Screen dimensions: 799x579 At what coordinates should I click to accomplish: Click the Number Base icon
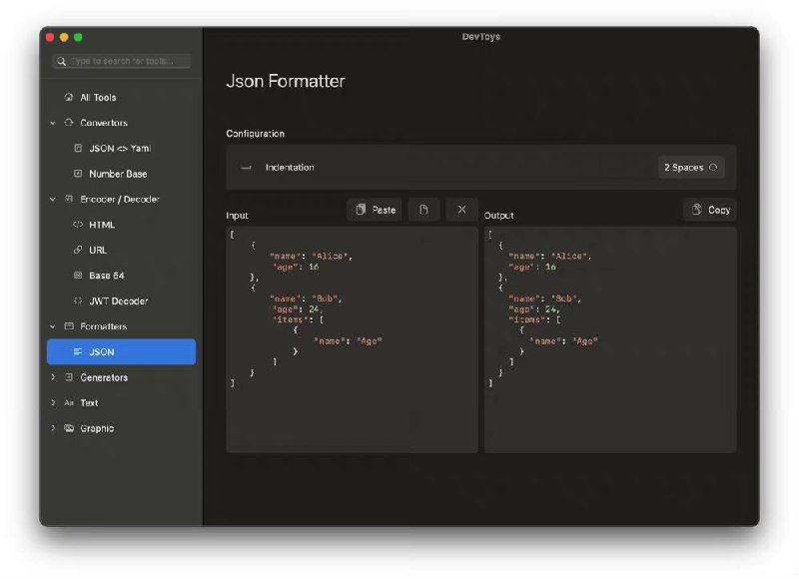coord(78,174)
